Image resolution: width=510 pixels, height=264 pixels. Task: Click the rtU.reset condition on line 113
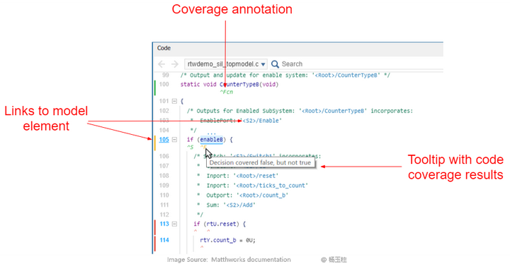pos(221,224)
